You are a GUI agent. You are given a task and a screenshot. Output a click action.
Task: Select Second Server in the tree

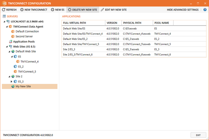click(x=24, y=36)
